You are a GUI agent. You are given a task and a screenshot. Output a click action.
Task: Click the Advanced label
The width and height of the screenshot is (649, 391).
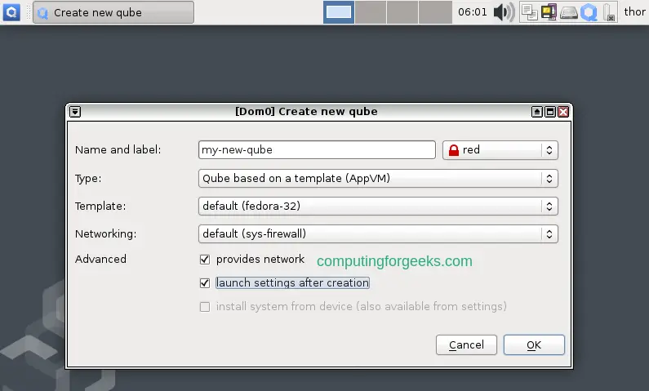pos(100,259)
